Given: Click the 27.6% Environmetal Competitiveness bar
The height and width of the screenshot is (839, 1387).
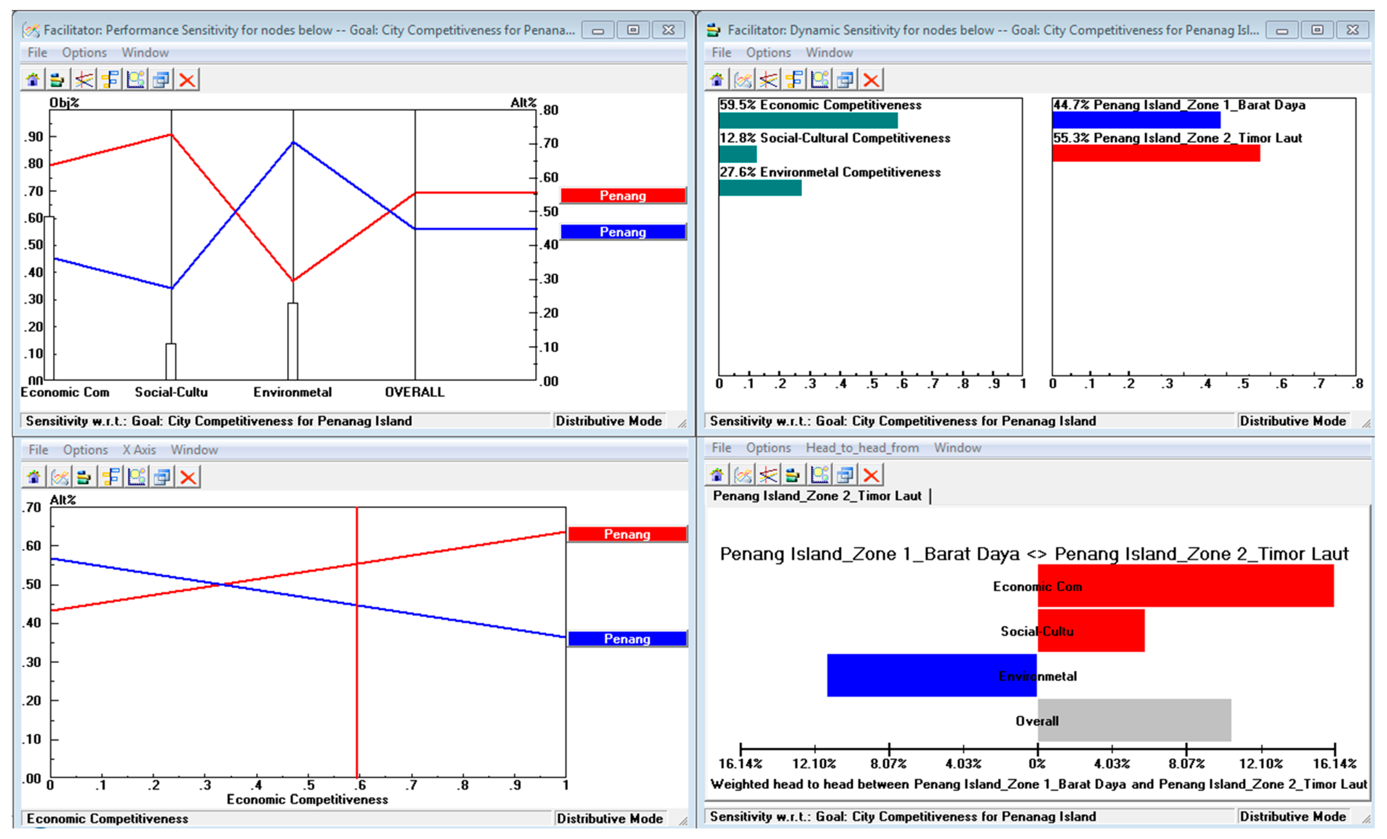Looking at the screenshot, I should point(760,188).
